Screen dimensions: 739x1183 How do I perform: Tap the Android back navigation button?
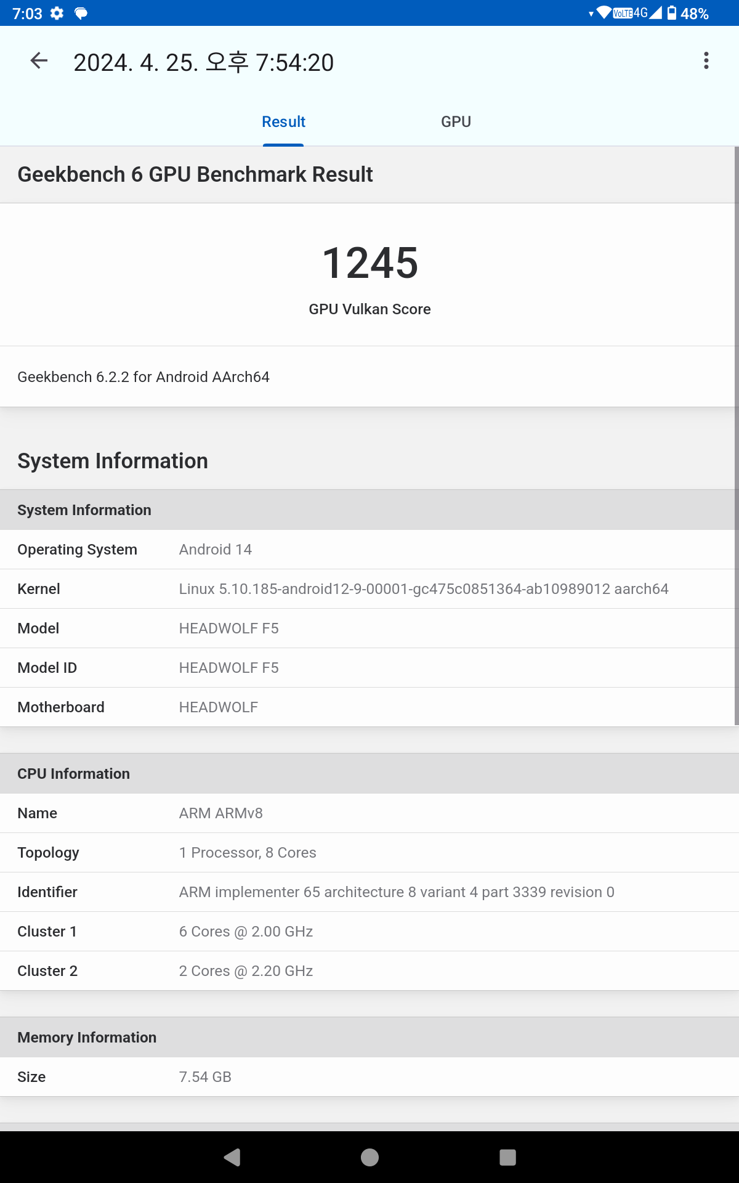pyautogui.click(x=232, y=1157)
